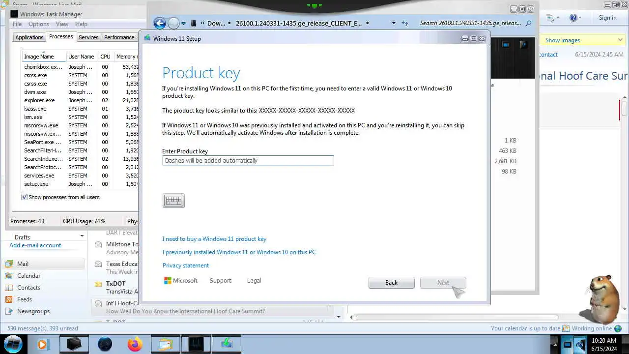Click the display tray icon before the speaker
629x354 pixels.
tap(568, 345)
